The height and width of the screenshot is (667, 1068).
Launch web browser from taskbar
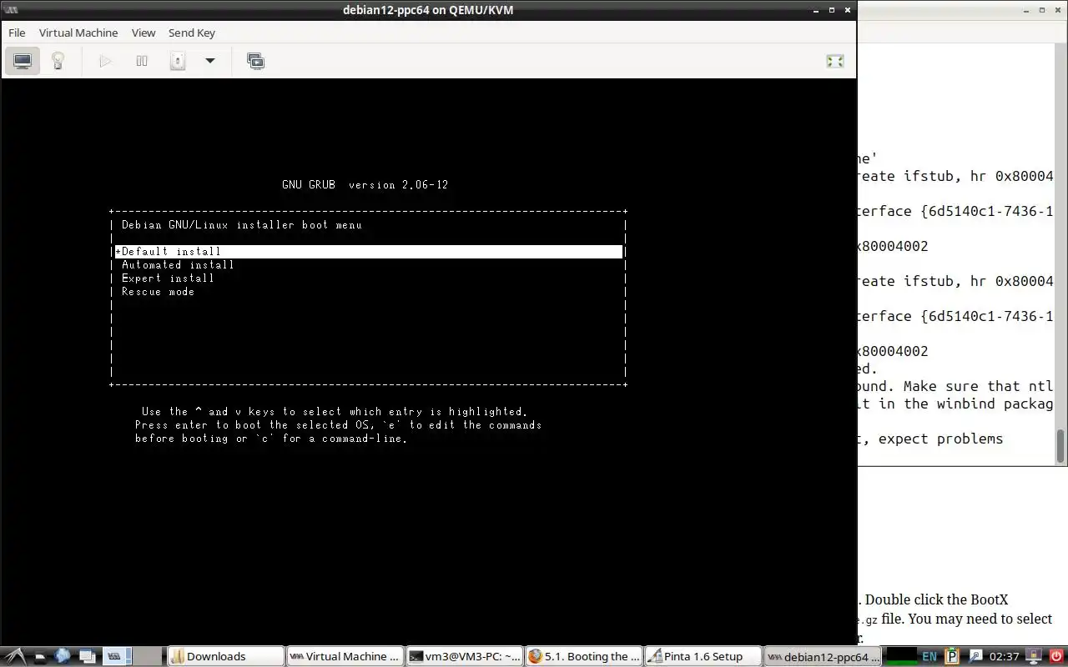click(x=63, y=656)
